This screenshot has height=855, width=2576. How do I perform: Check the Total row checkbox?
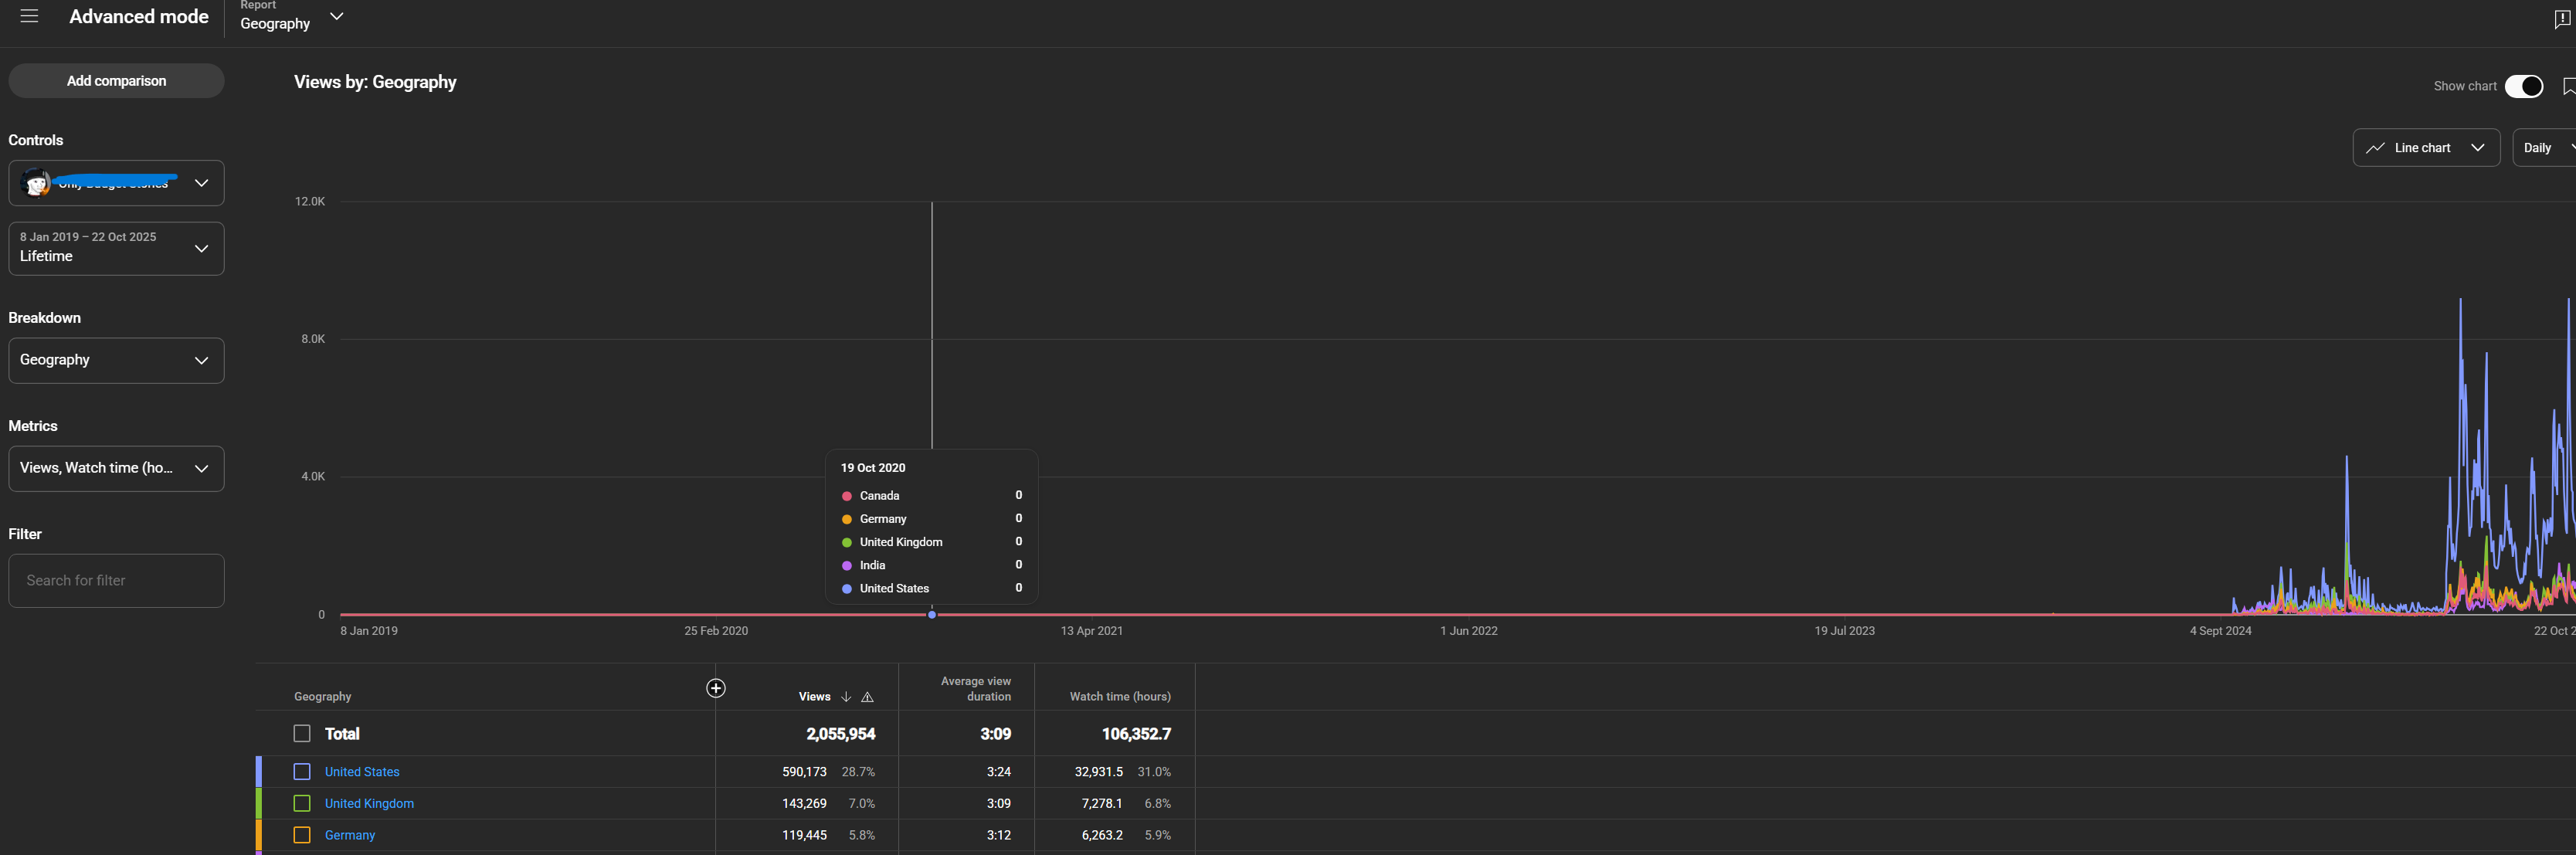302,733
